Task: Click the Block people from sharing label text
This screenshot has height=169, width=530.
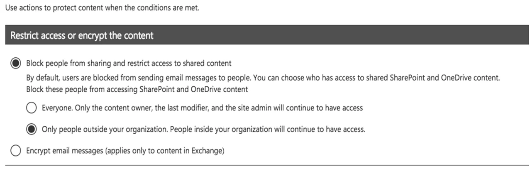Action: click(129, 63)
